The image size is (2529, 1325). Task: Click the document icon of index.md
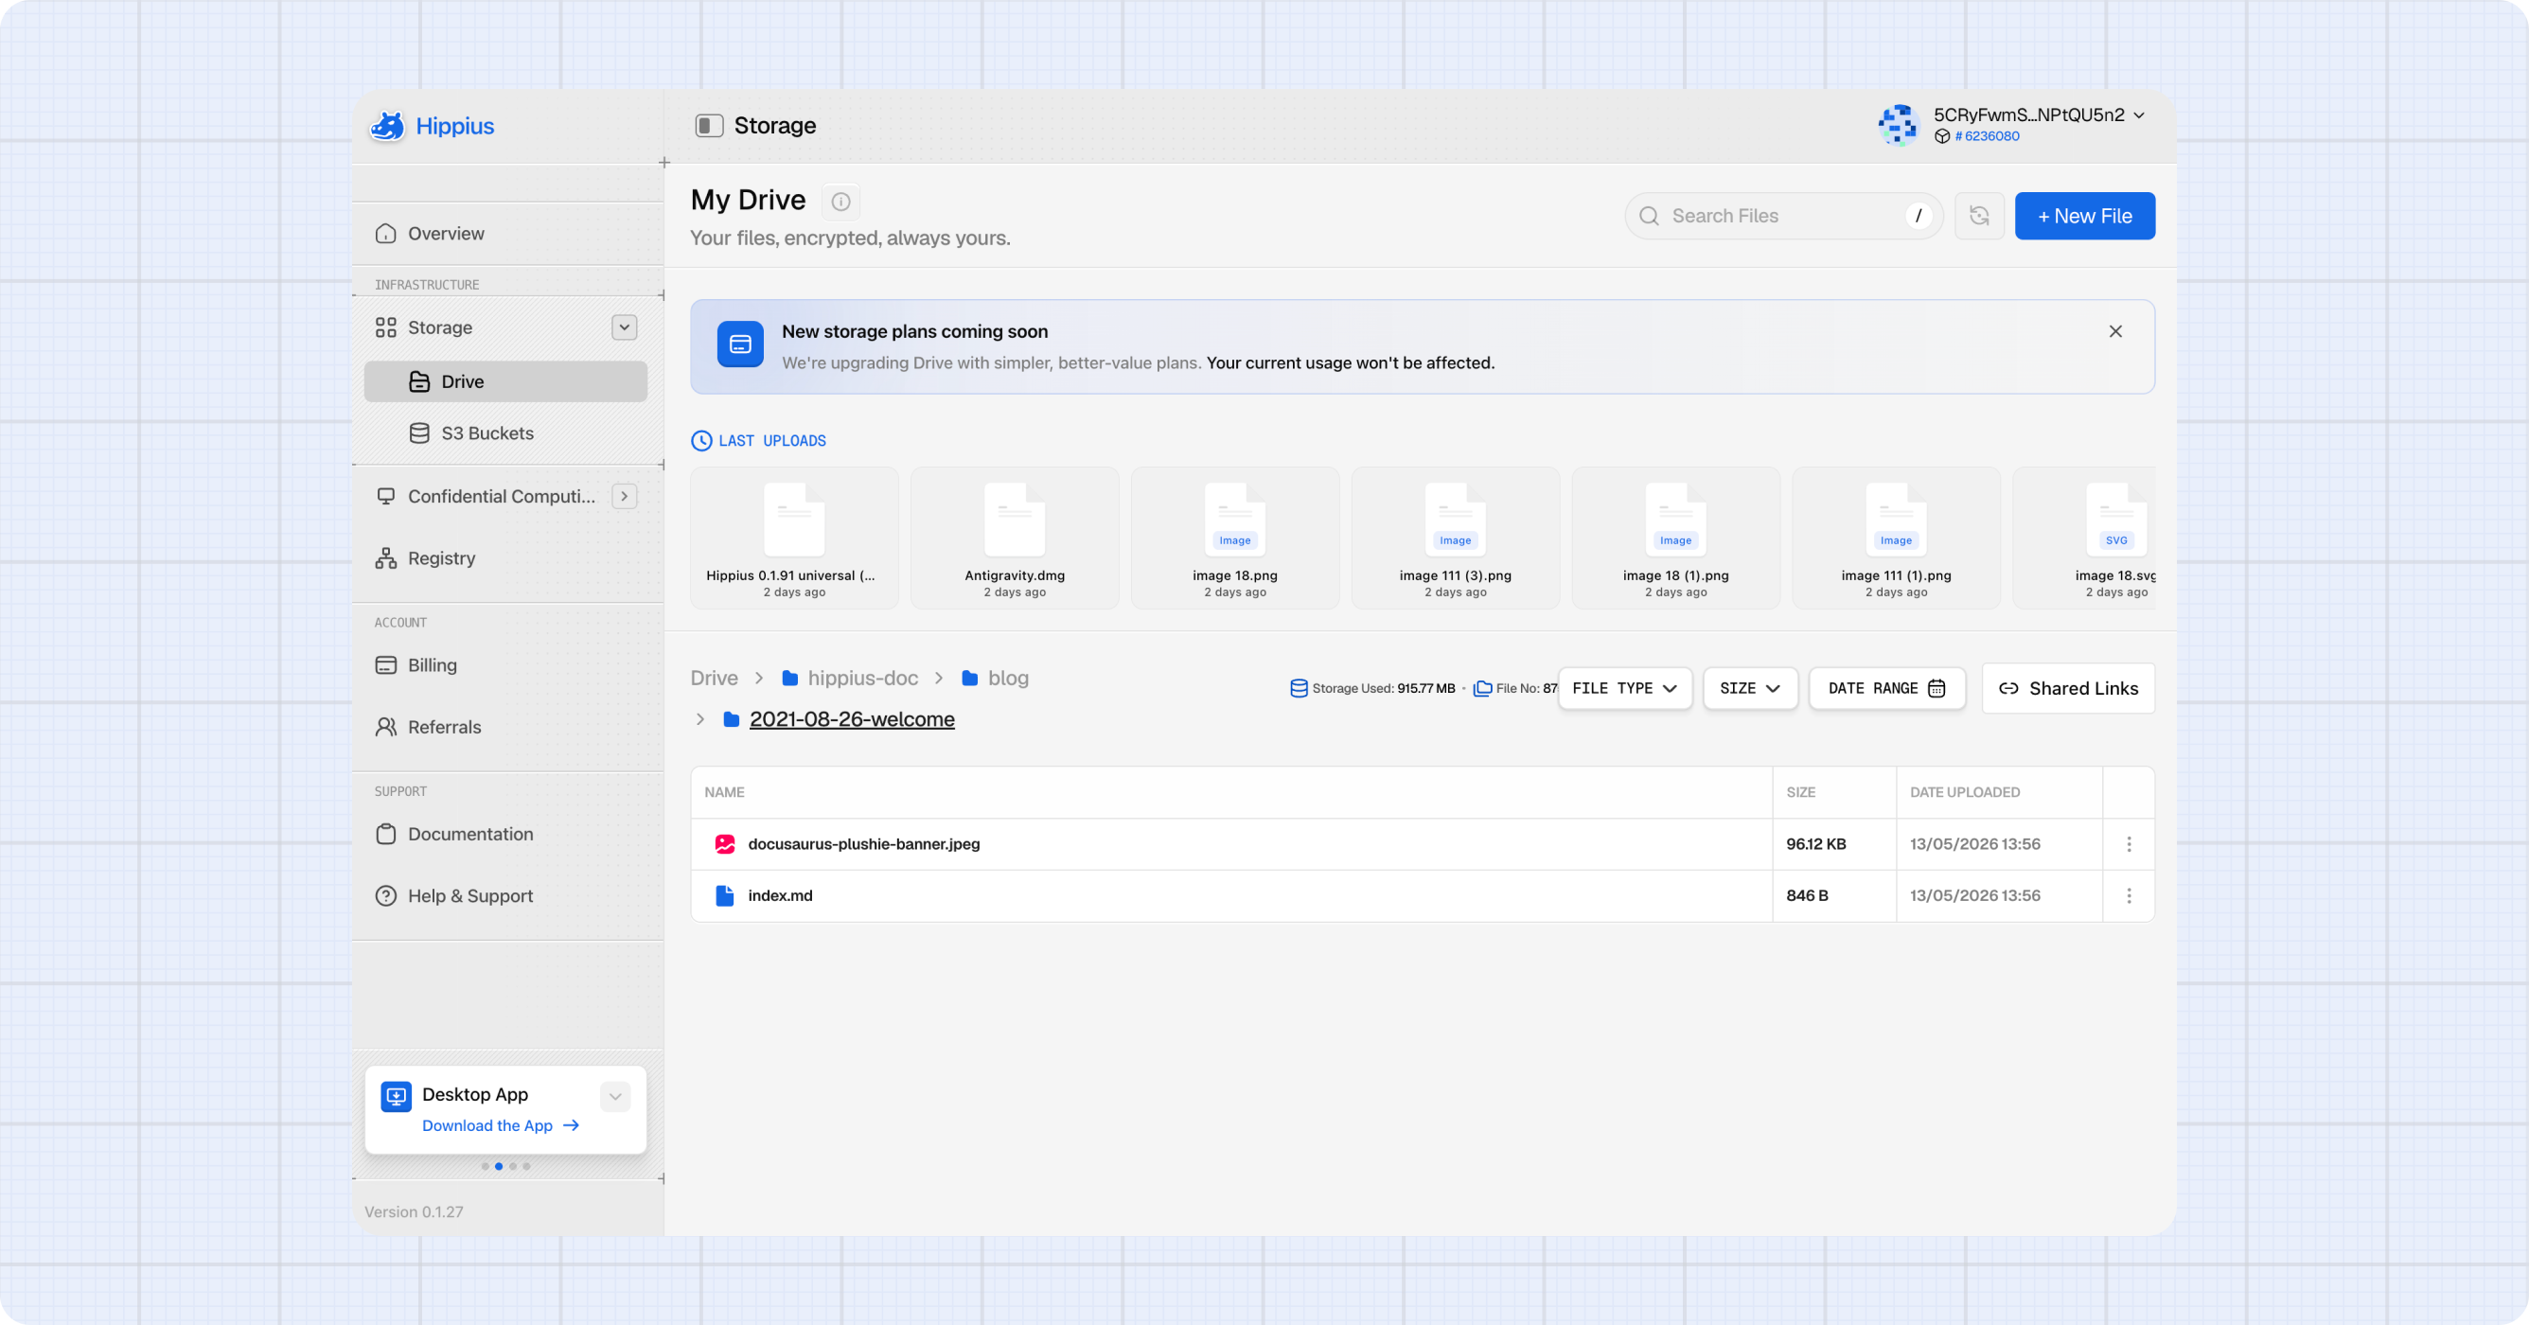coord(725,896)
